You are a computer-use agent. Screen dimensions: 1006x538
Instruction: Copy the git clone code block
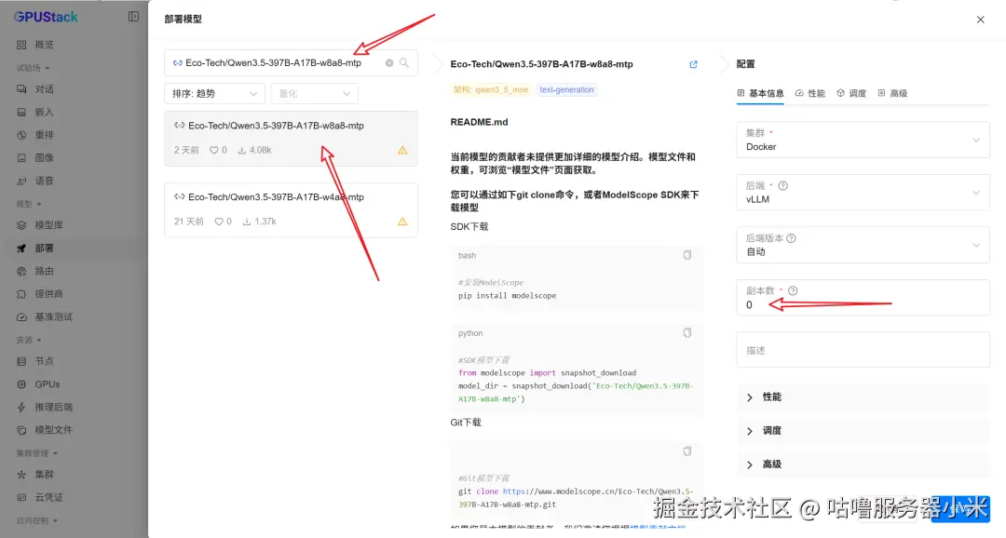pos(687,451)
